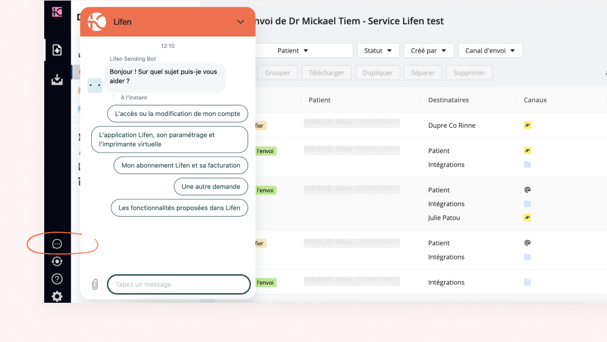Click the Grouper button
This screenshot has height=342, width=607.
coord(277,73)
